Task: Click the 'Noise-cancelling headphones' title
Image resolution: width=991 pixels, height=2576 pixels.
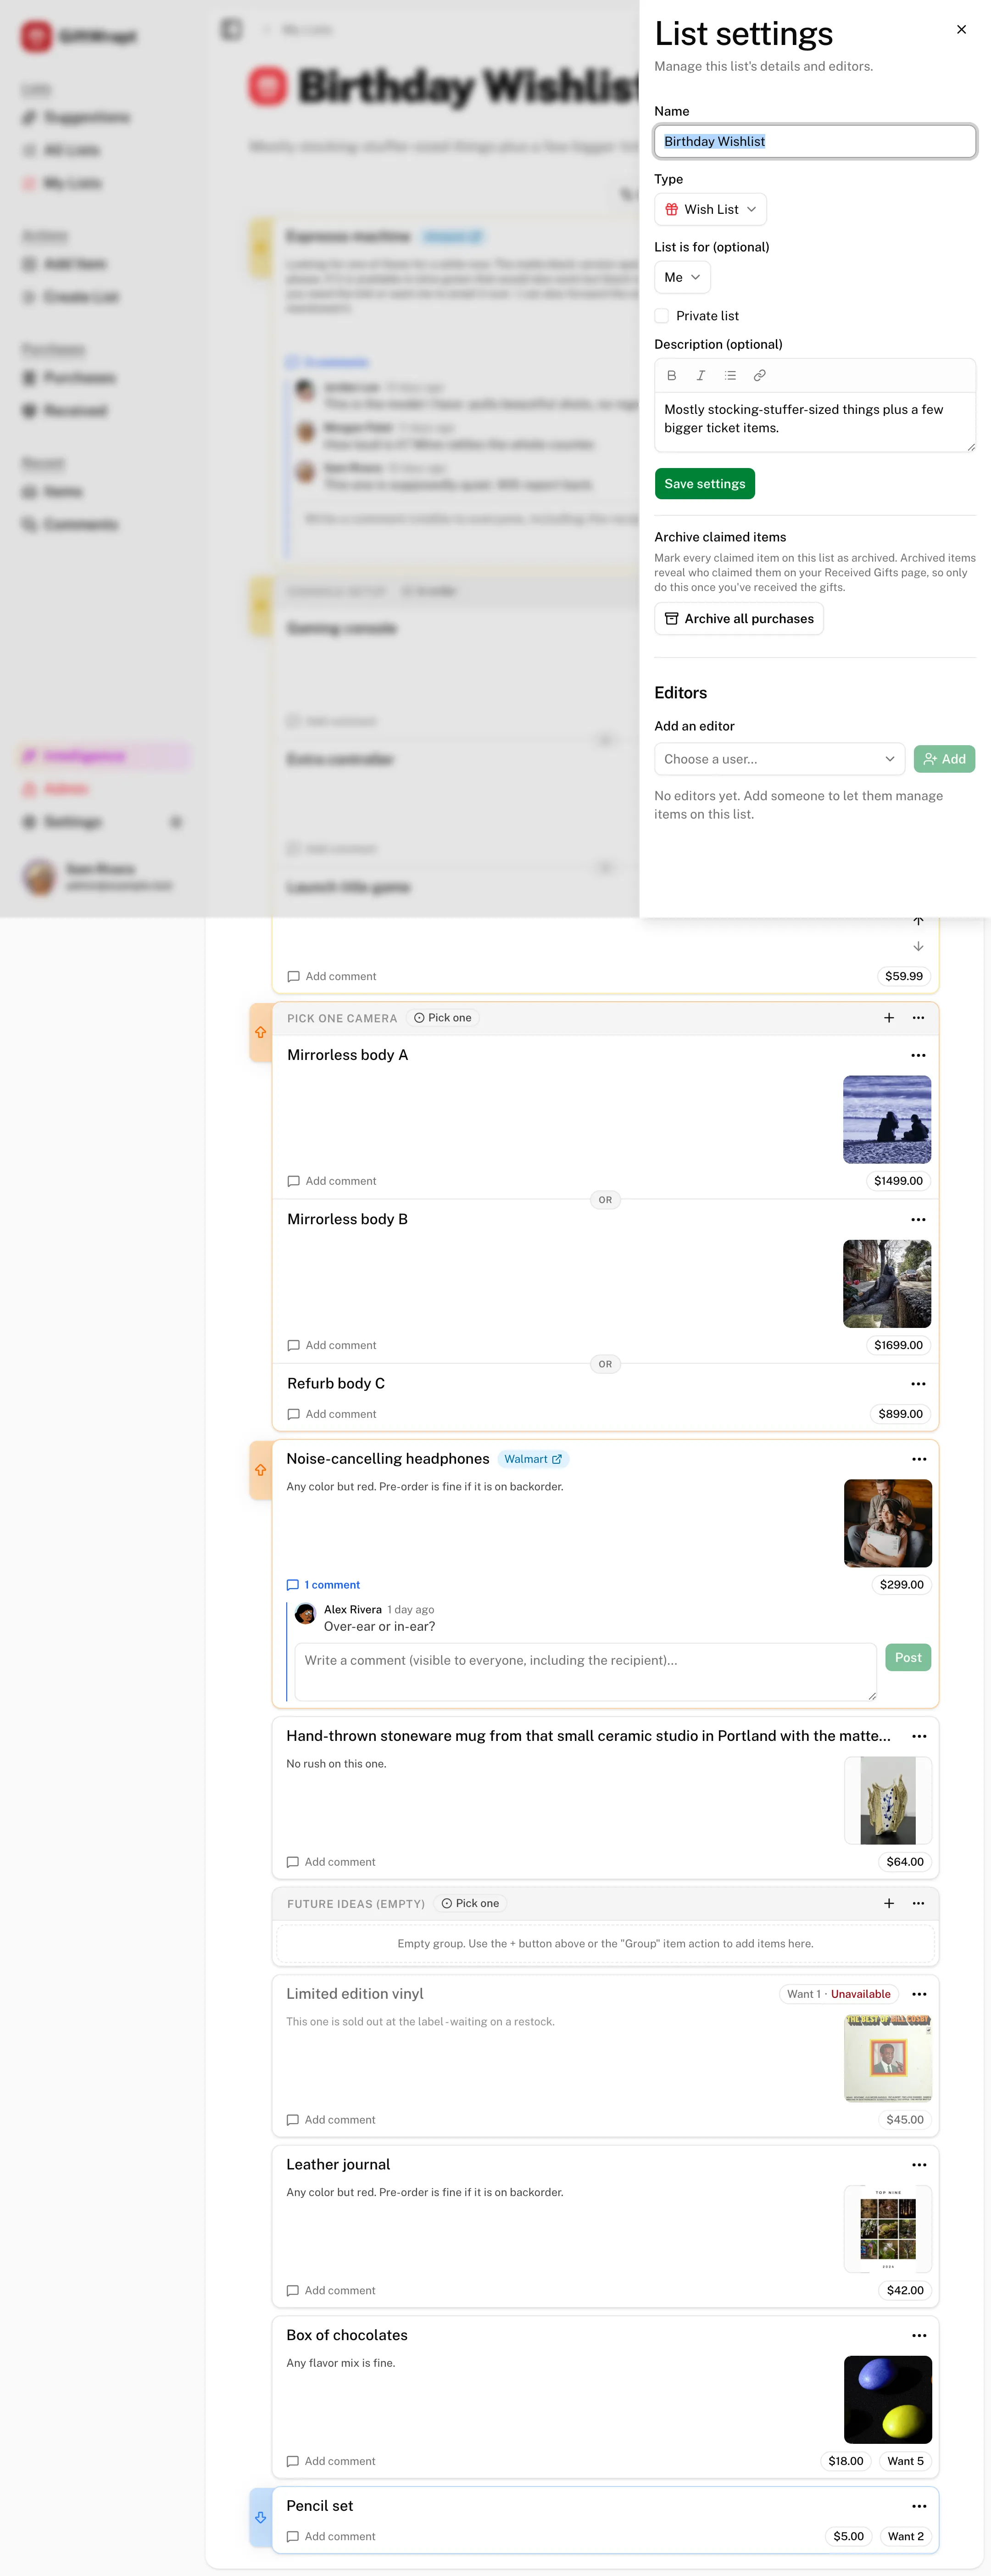Action: point(388,1459)
